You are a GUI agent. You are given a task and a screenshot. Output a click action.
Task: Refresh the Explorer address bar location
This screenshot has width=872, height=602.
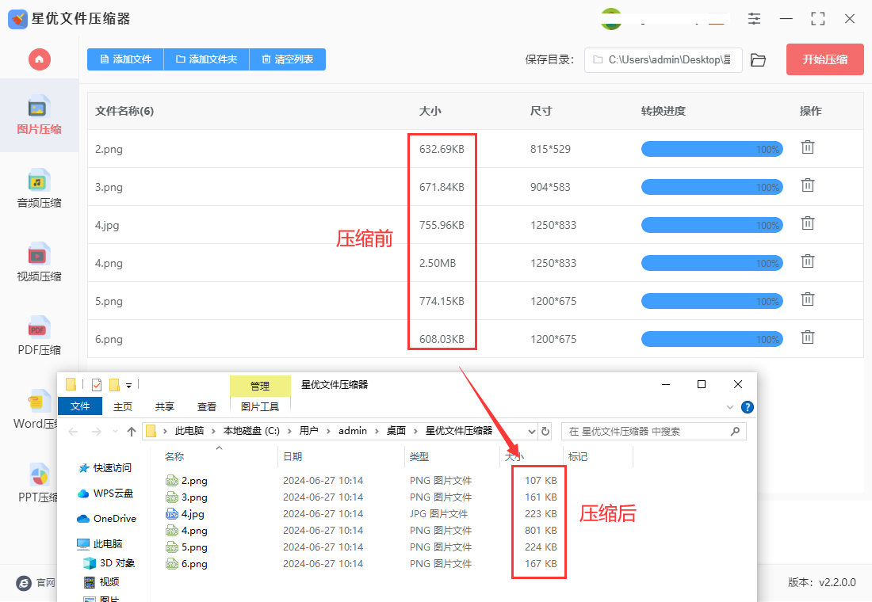[545, 431]
